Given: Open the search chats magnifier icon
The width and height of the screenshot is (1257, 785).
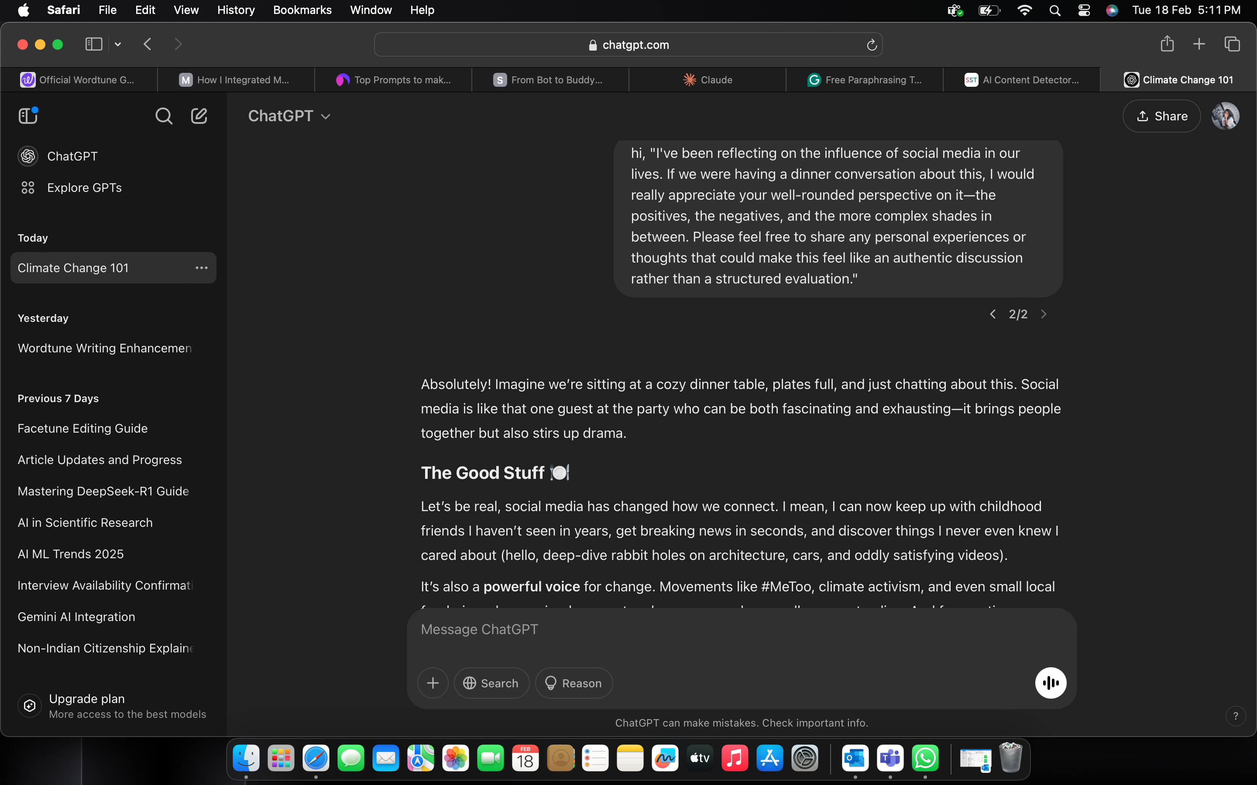Looking at the screenshot, I should pos(164,116).
